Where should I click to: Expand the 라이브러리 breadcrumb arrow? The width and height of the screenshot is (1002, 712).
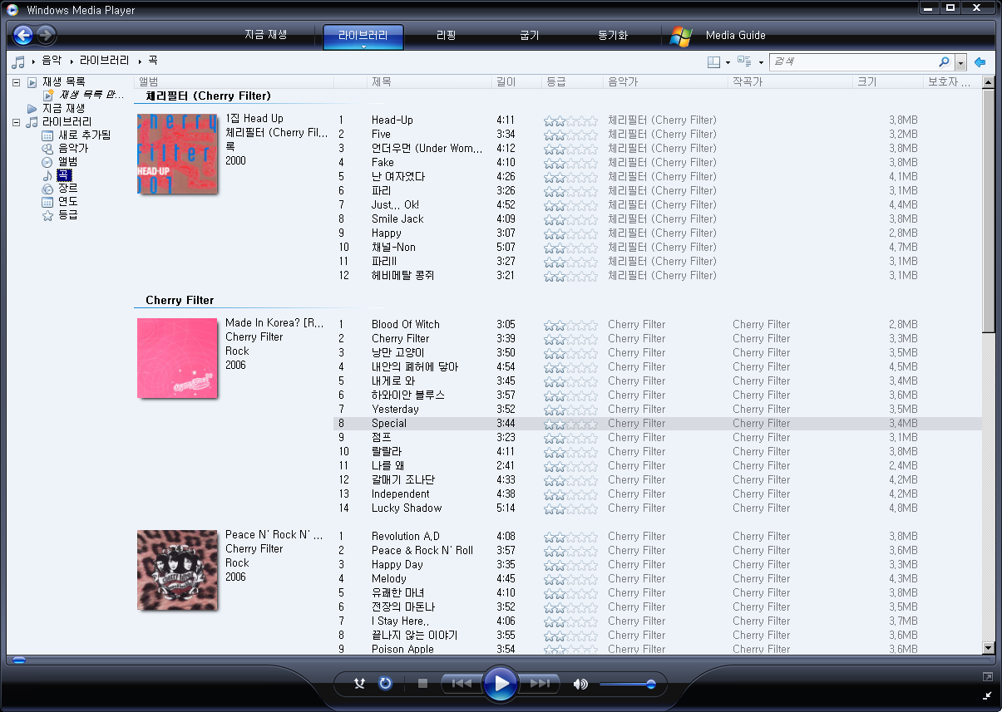pos(140,61)
